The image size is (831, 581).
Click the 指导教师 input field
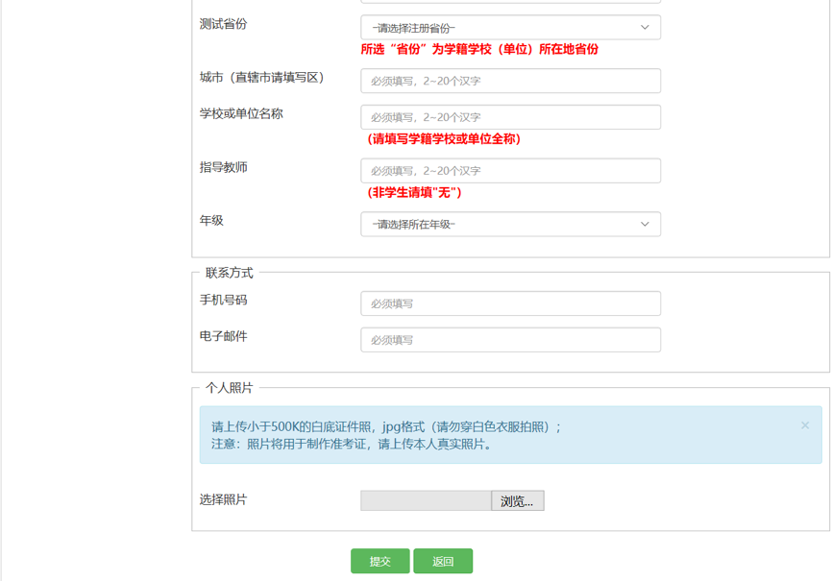(510, 171)
